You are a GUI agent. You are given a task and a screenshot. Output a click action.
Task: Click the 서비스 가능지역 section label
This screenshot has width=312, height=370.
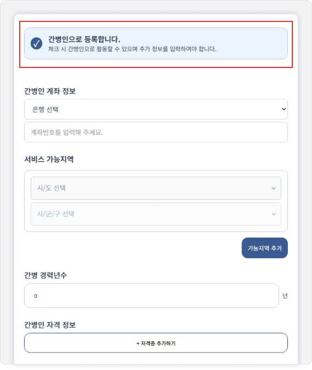49,160
